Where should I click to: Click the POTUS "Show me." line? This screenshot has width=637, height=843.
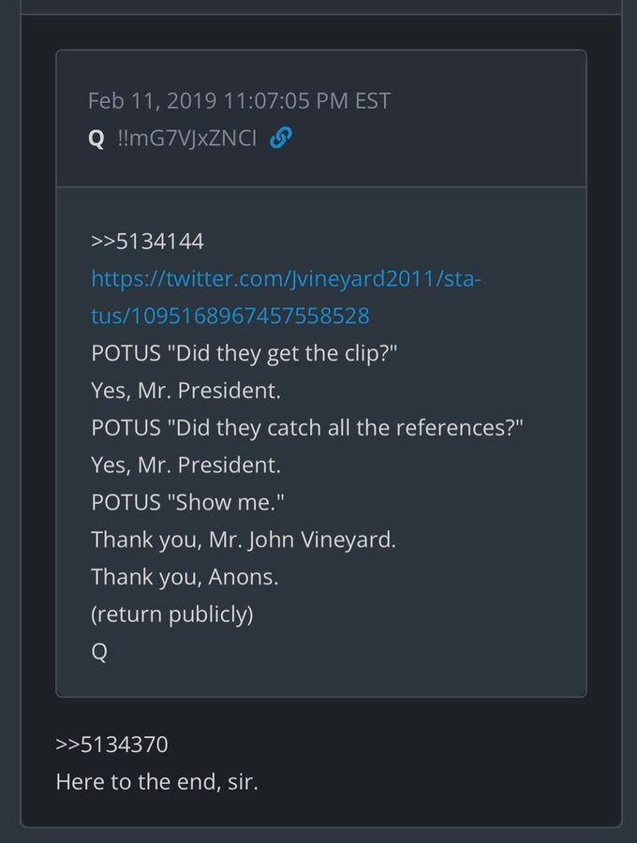(x=187, y=501)
